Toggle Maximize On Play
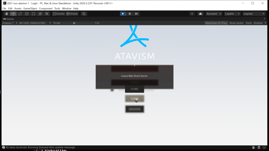 (216, 23)
